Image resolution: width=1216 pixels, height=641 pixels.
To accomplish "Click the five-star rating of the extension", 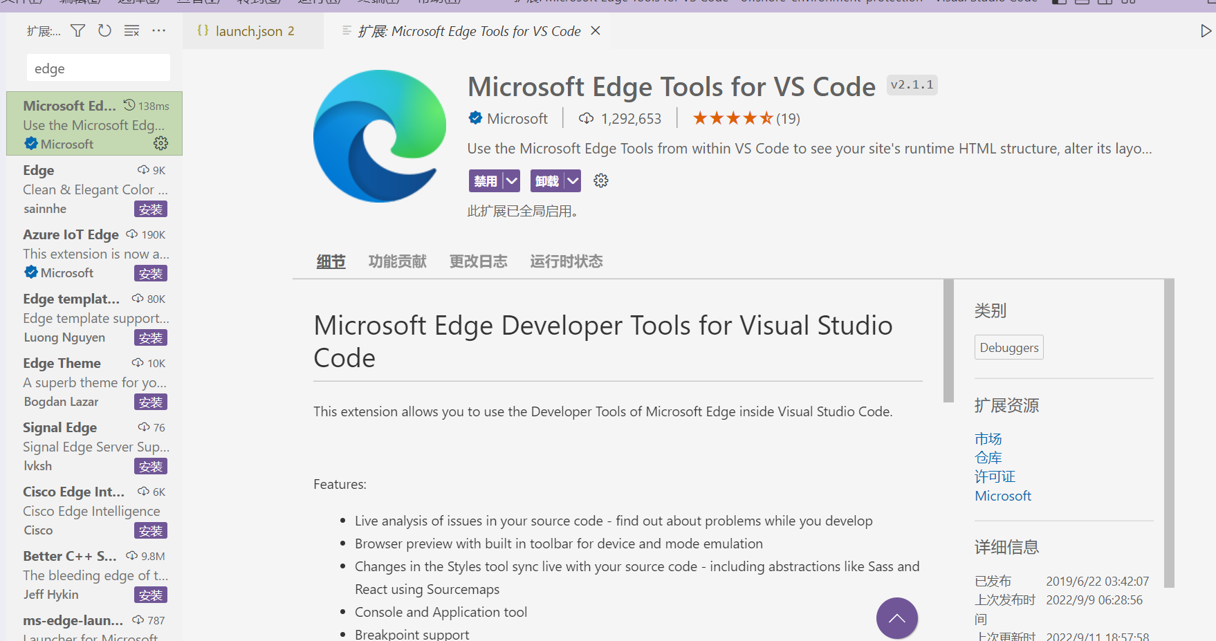I will (x=733, y=118).
